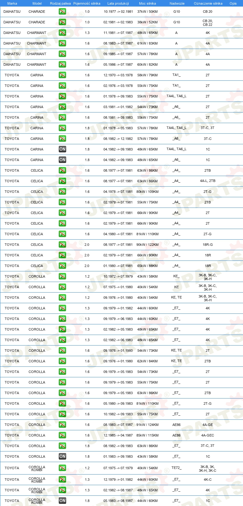This screenshot has height=506, width=243.
Task: Click the date cell '11.1981 -> 07.1987'
Action: coord(118,33)
